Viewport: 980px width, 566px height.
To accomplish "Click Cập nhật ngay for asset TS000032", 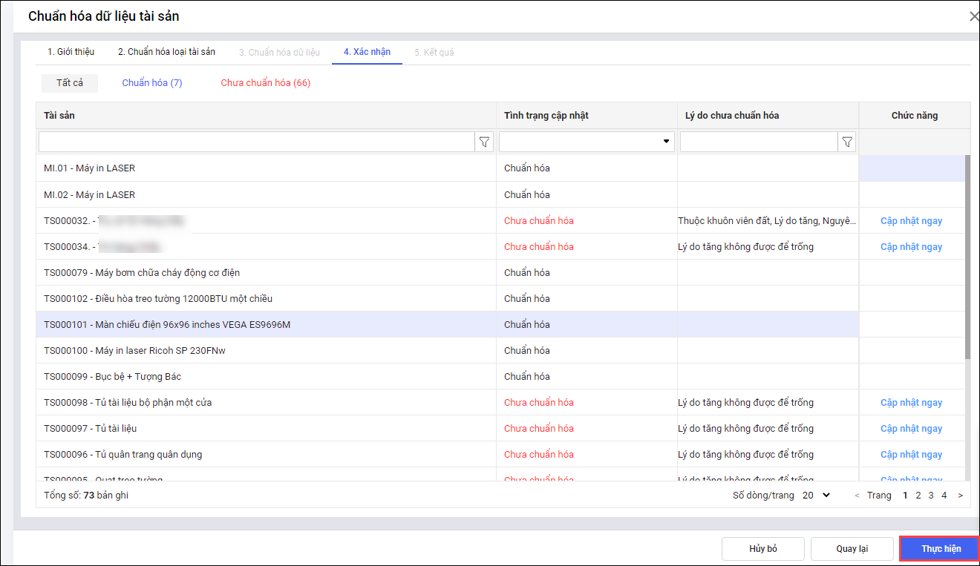I will pyautogui.click(x=911, y=221).
